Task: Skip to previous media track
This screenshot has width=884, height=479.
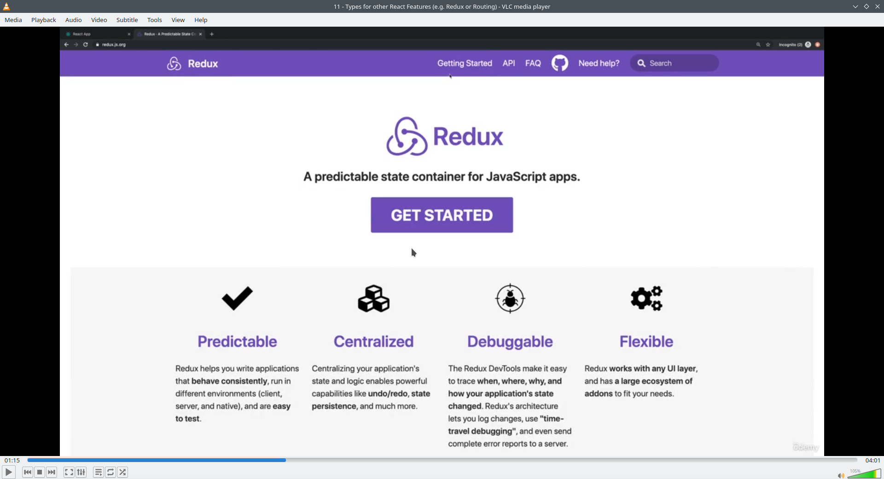Action: click(x=28, y=472)
